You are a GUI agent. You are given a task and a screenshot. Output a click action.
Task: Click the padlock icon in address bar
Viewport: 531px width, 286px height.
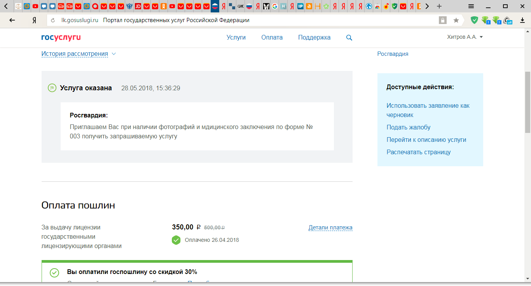pyautogui.click(x=442, y=20)
